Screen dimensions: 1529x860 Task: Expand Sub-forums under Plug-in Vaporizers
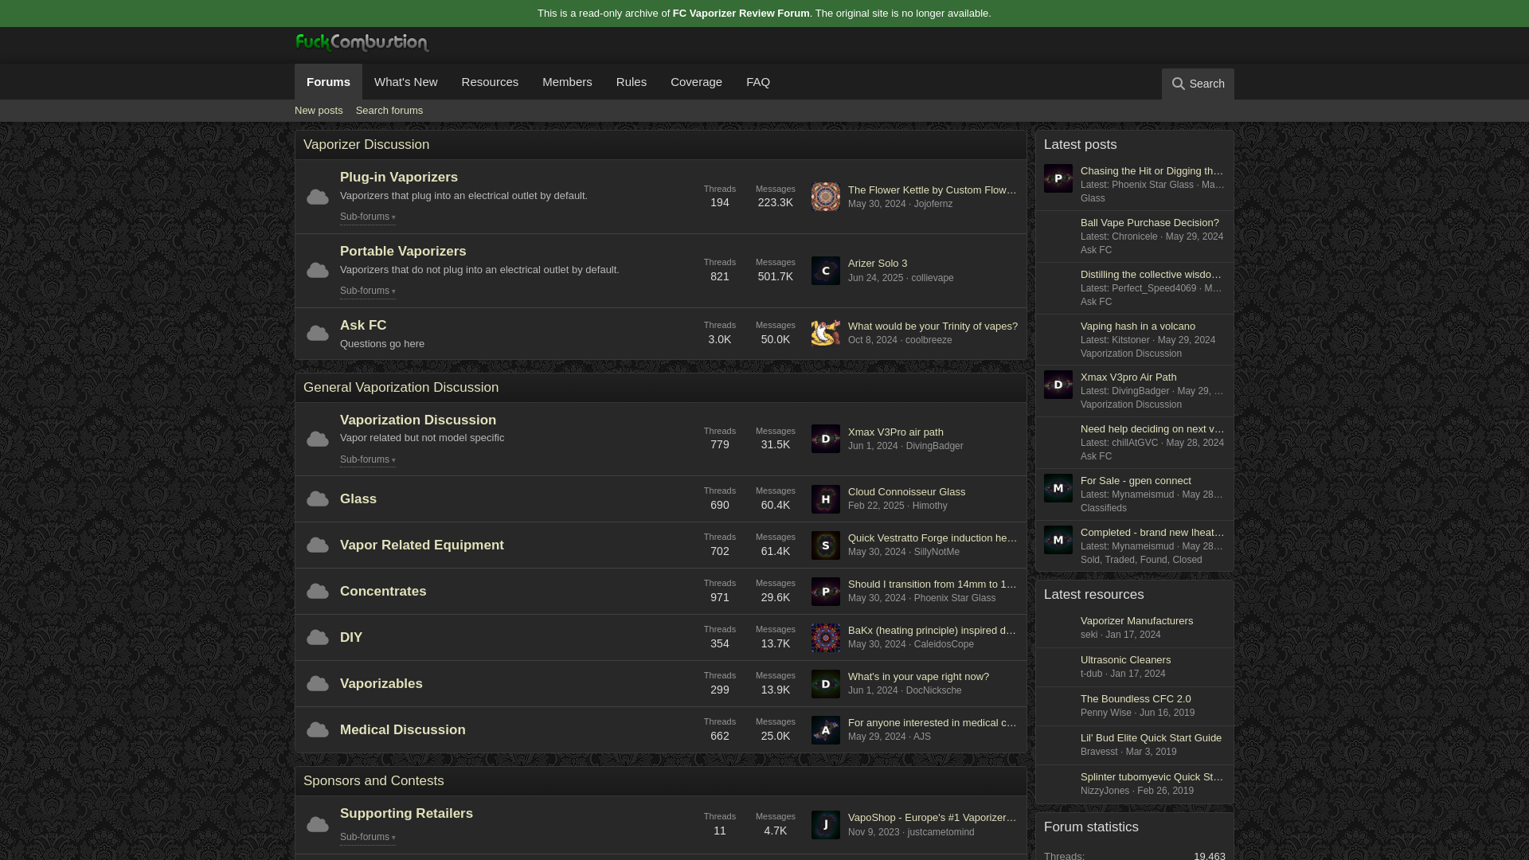click(x=367, y=217)
